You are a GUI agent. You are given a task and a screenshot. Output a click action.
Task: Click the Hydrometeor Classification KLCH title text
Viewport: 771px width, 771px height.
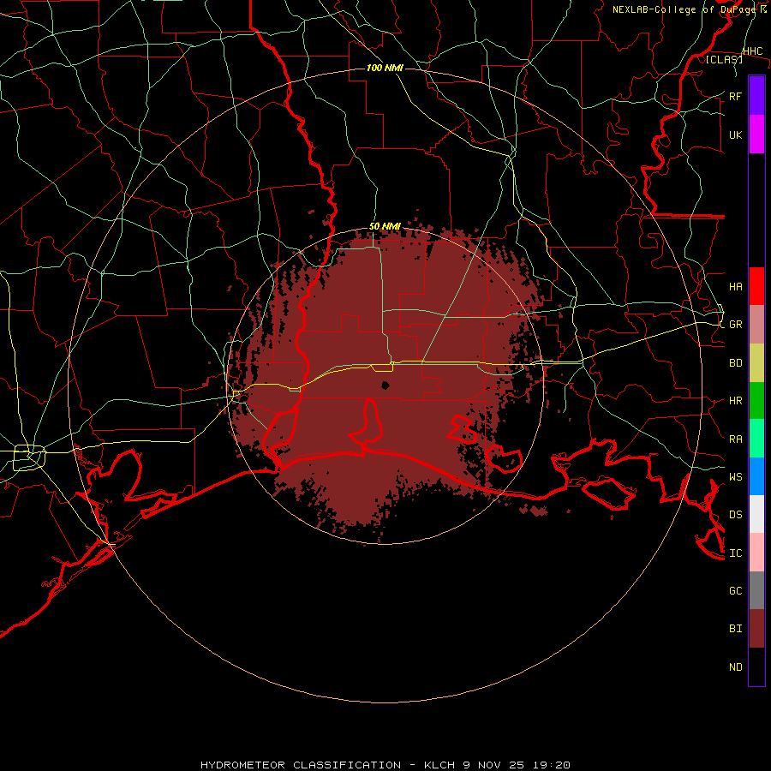385,765
